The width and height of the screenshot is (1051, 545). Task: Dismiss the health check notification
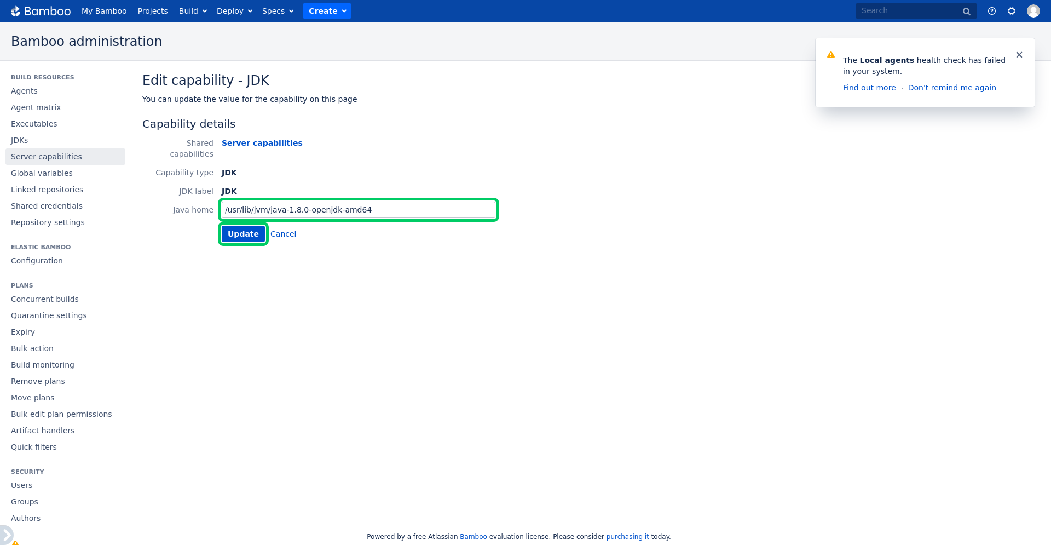point(1019,55)
